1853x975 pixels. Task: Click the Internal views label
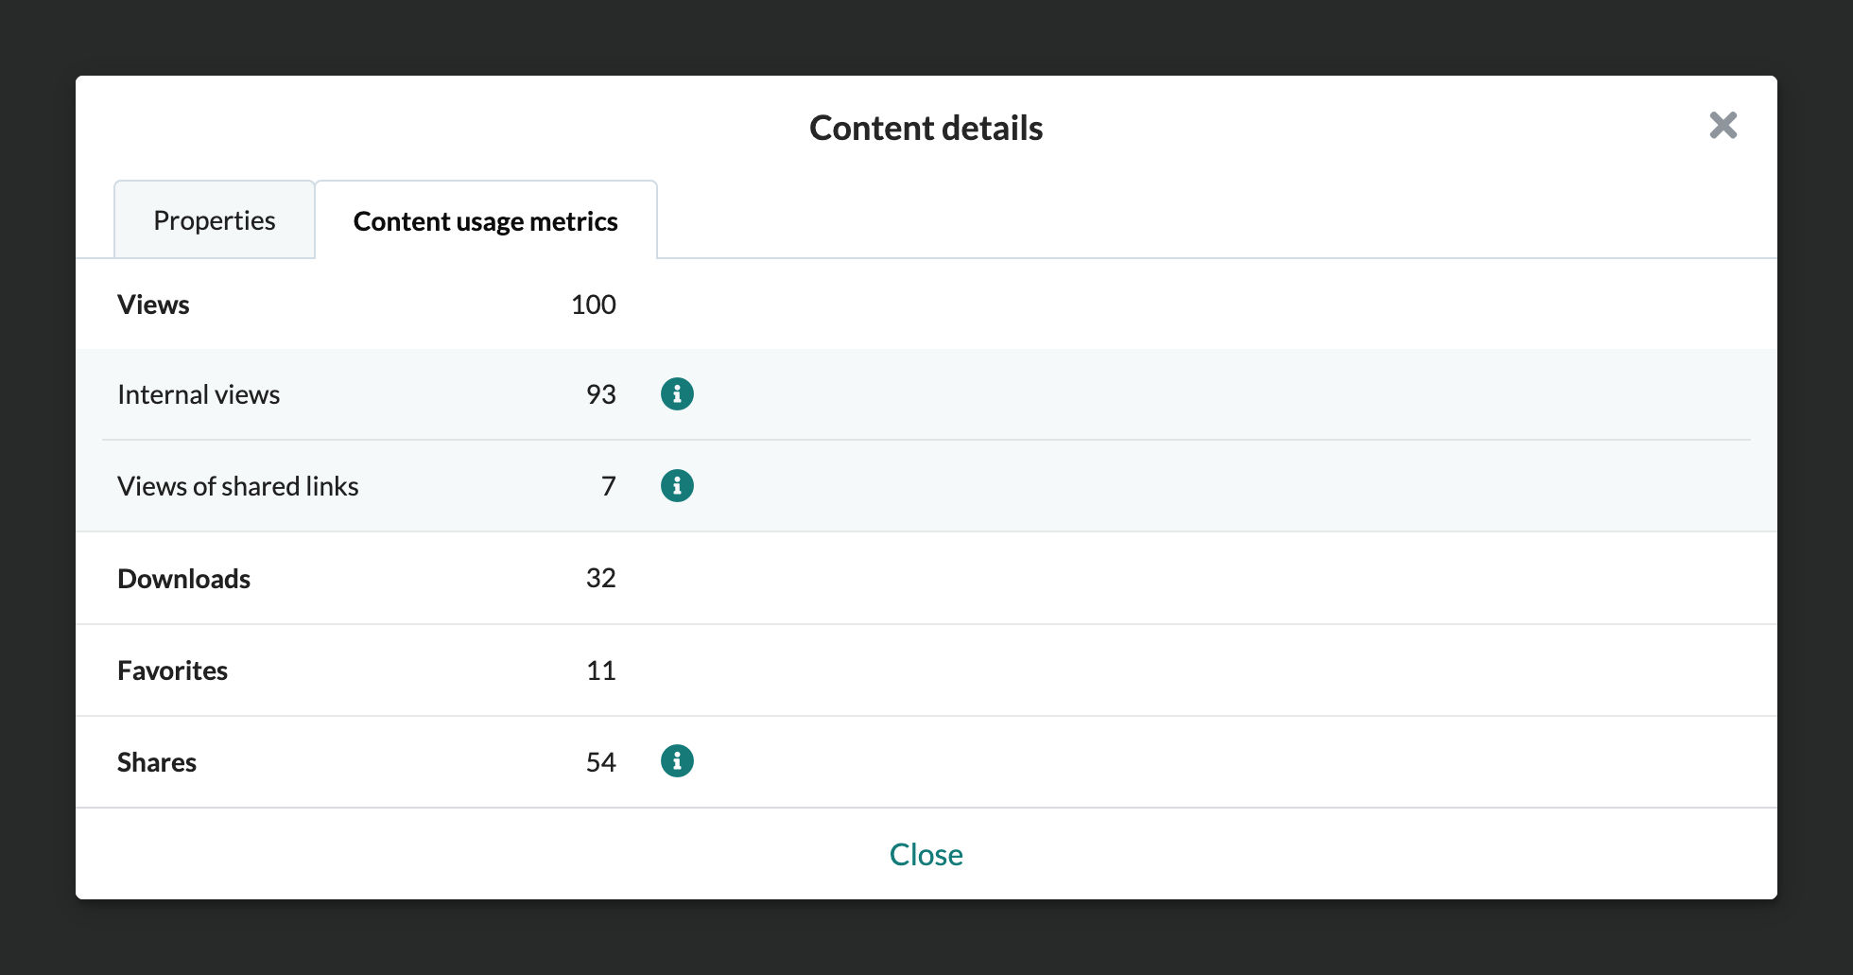[x=199, y=394]
